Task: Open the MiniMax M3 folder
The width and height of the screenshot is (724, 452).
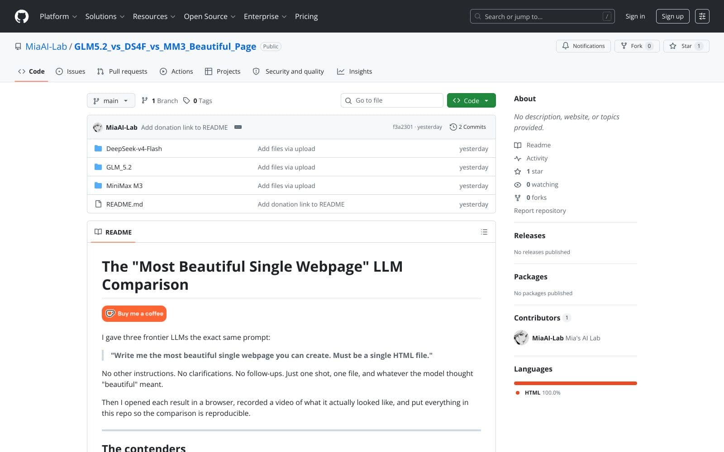Action: 124,186
